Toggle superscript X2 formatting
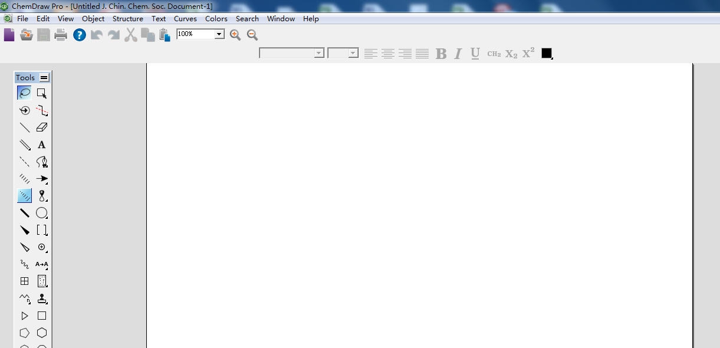The height and width of the screenshot is (348, 720). (528, 52)
